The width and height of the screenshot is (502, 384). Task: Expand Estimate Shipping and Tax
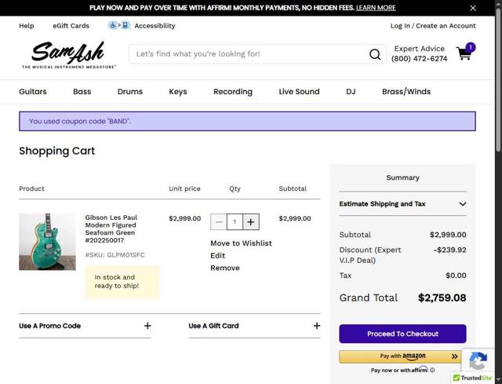click(x=402, y=204)
